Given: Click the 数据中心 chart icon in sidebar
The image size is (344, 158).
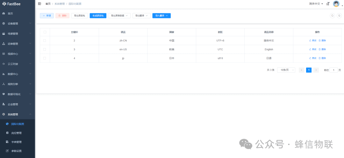Looking at the screenshot, I should 4,74.
